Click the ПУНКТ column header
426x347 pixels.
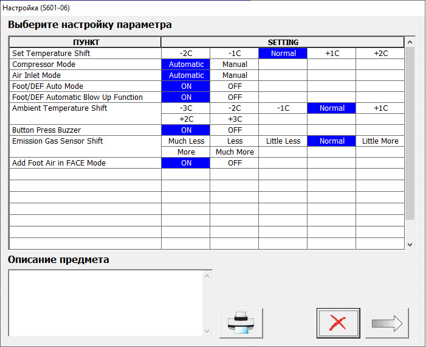tap(85, 42)
